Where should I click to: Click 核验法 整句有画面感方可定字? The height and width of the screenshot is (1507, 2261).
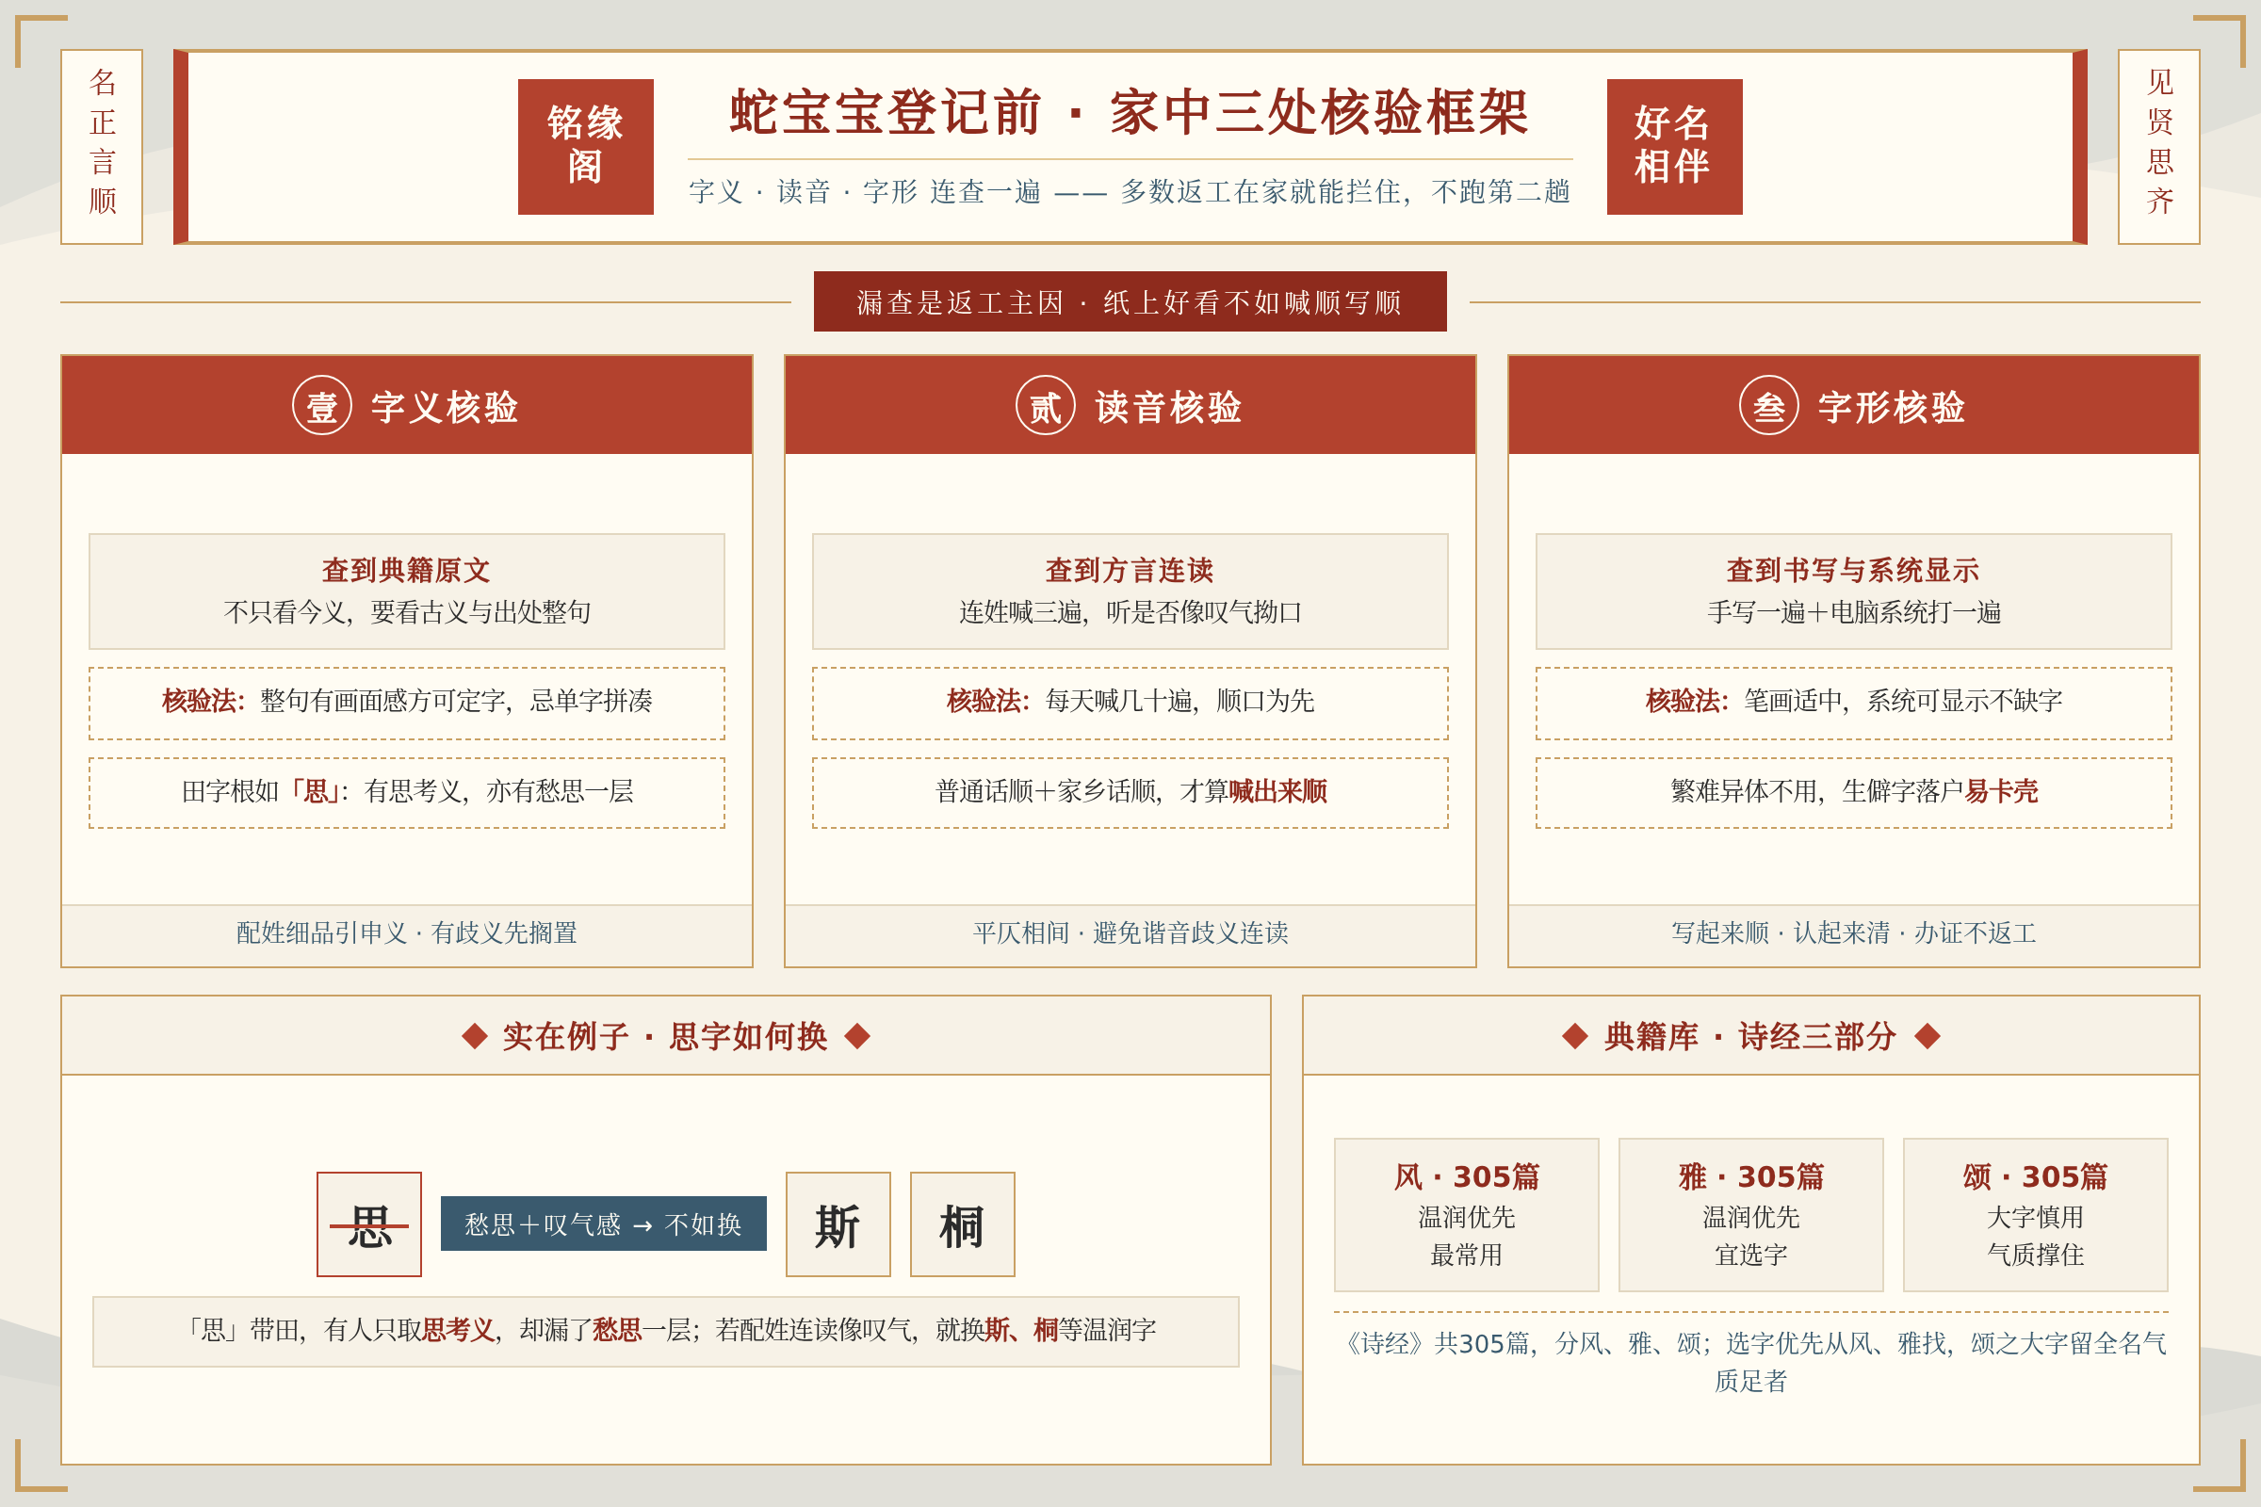click(x=407, y=703)
